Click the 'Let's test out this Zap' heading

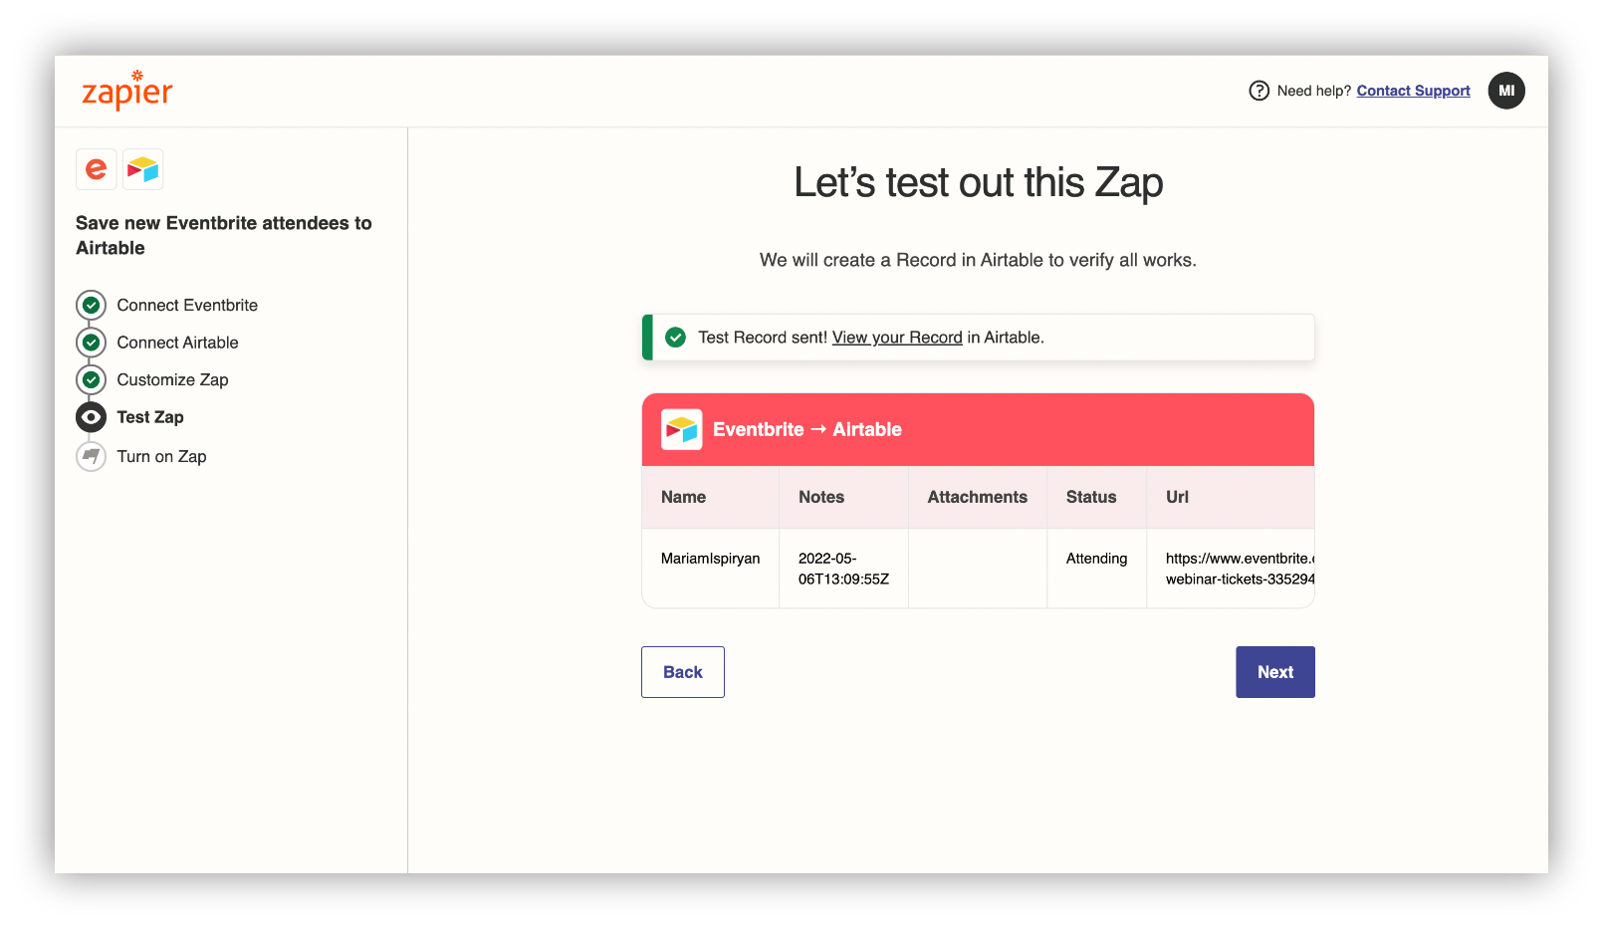coord(979,182)
